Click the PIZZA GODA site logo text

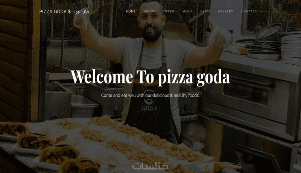click(53, 12)
